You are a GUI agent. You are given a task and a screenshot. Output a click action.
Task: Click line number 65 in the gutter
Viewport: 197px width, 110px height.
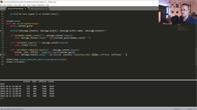pos(2,21)
